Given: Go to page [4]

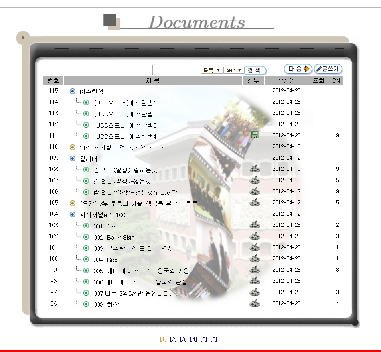Looking at the screenshot, I should [193, 339].
